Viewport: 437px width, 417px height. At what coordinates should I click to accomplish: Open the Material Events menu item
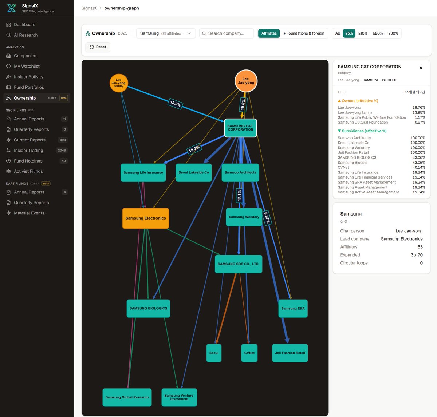(x=37, y=213)
